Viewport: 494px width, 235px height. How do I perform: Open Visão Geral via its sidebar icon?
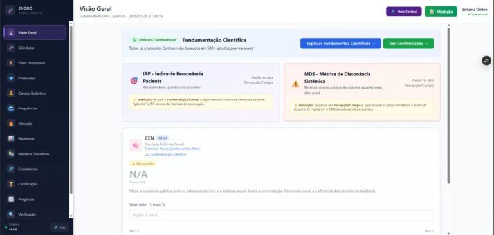[11, 32]
